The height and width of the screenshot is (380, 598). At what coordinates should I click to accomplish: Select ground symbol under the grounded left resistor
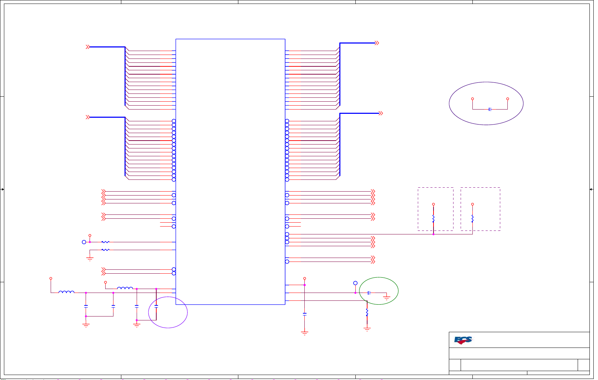click(x=90, y=259)
